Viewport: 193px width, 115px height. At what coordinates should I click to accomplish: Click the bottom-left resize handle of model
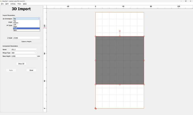pyautogui.click(x=95, y=84)
